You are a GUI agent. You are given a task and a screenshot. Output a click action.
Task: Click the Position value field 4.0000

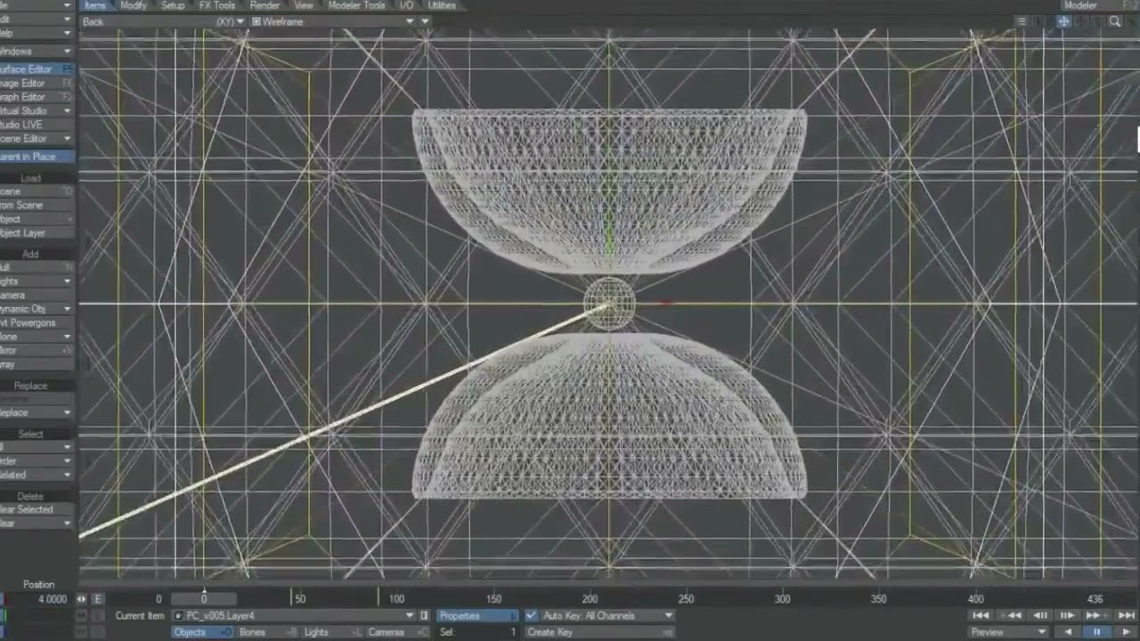tap(38, 599)
